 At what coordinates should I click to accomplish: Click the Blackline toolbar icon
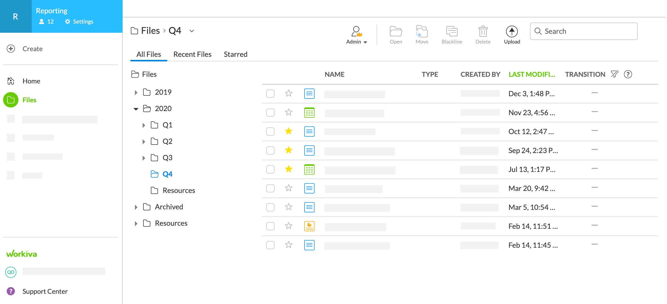[451, 31]
